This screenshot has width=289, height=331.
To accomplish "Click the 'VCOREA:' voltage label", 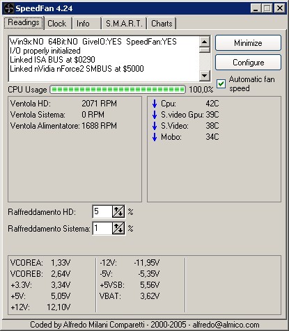I will tap(26, 263).
